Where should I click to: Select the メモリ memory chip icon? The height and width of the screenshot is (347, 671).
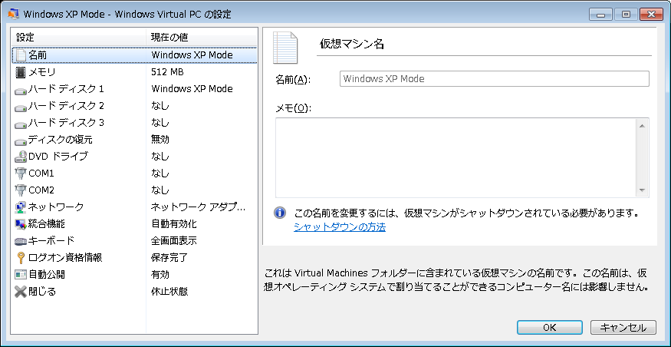tap(20, 72)
